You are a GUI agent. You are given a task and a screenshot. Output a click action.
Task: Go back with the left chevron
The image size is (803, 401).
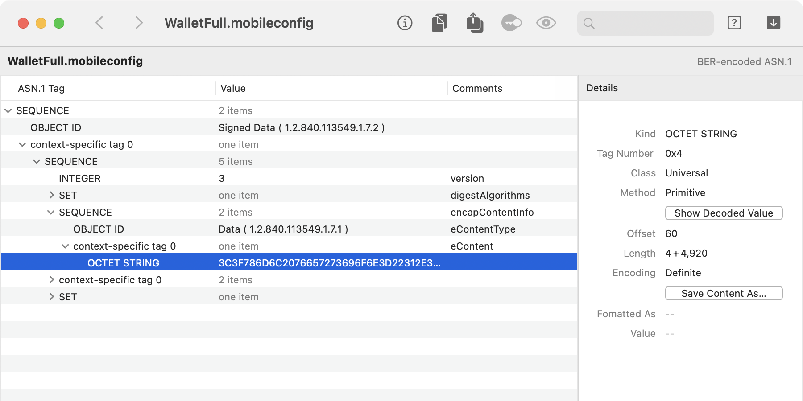[99, 23]
